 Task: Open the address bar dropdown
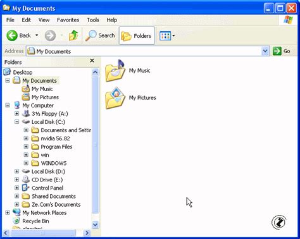[265, 51]
